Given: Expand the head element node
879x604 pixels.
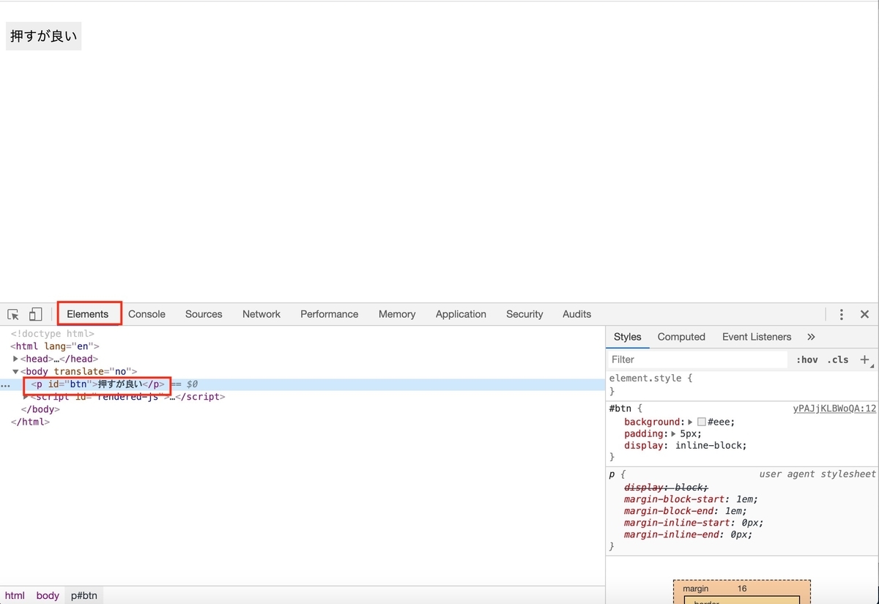Looking at the screenshot, I should [16, 359].
